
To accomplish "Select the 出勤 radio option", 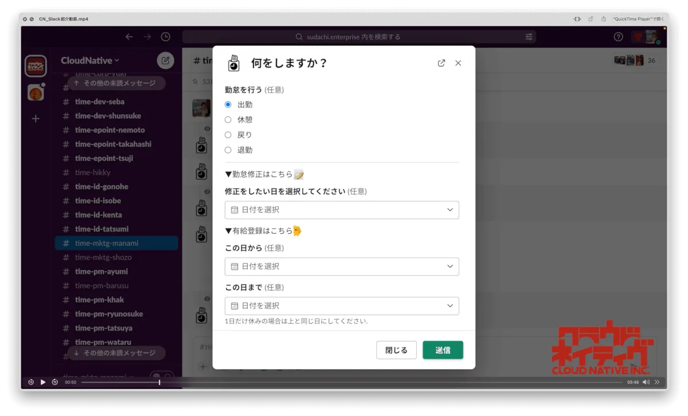I will (x=228, y=105).
